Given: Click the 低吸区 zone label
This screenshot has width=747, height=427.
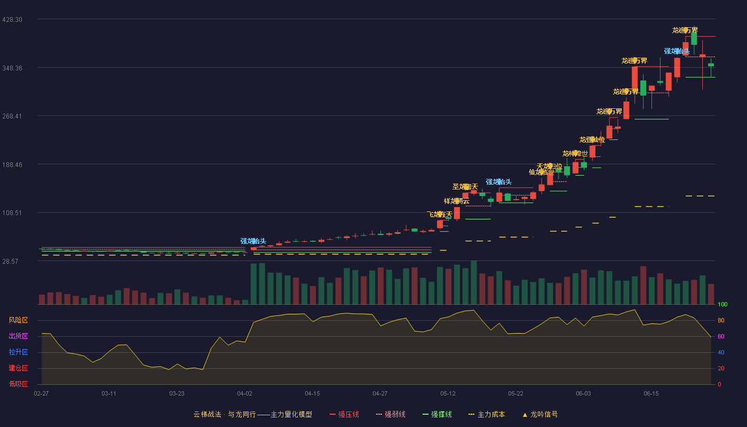Looking at the screenshot, I should (x=19, y=384).
